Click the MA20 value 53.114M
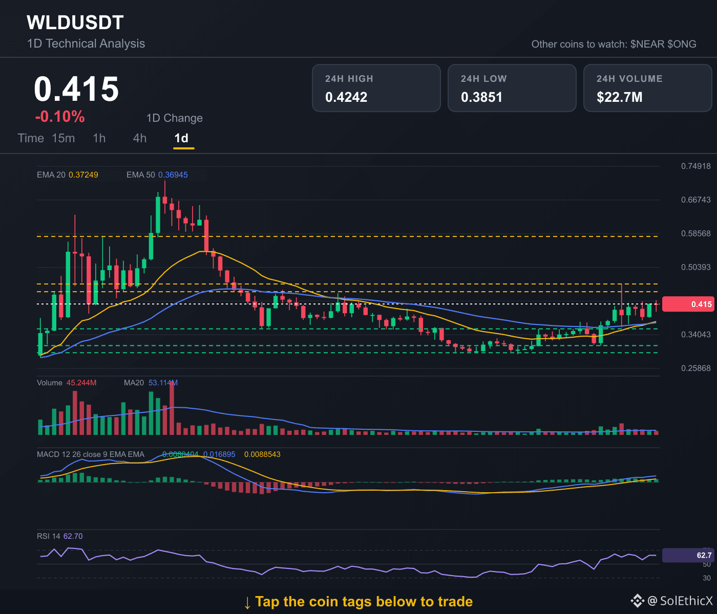 [x=163, y=383]
